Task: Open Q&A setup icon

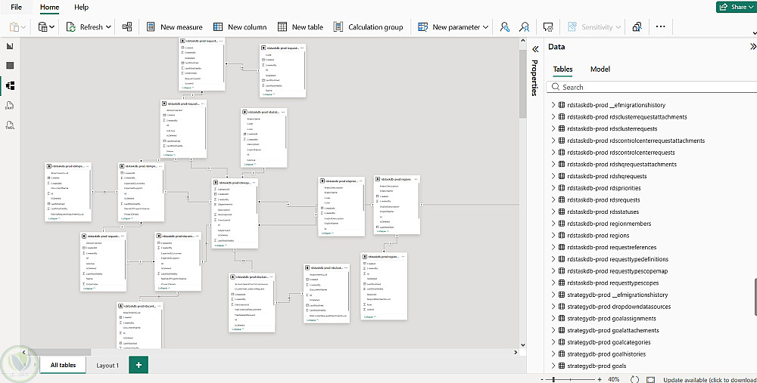Action: [548, 27]
